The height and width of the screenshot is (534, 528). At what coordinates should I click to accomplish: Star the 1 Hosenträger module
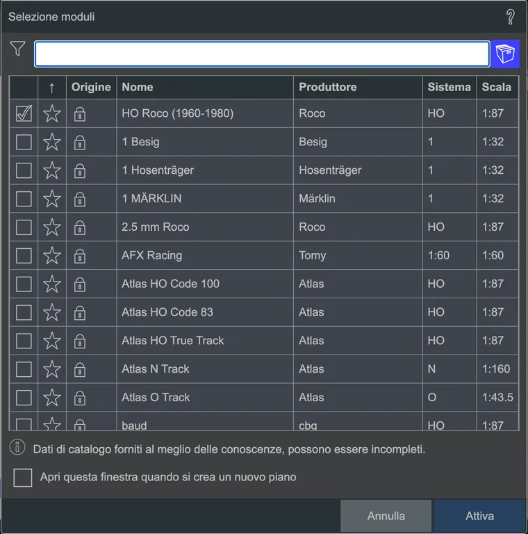tap(51, 170)
